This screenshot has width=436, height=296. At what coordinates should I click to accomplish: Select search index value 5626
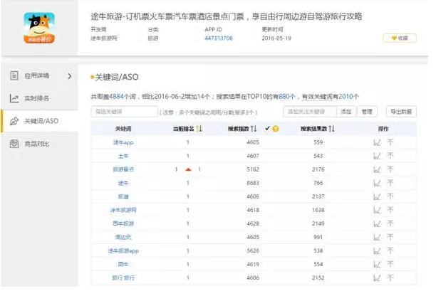point(253,250)
